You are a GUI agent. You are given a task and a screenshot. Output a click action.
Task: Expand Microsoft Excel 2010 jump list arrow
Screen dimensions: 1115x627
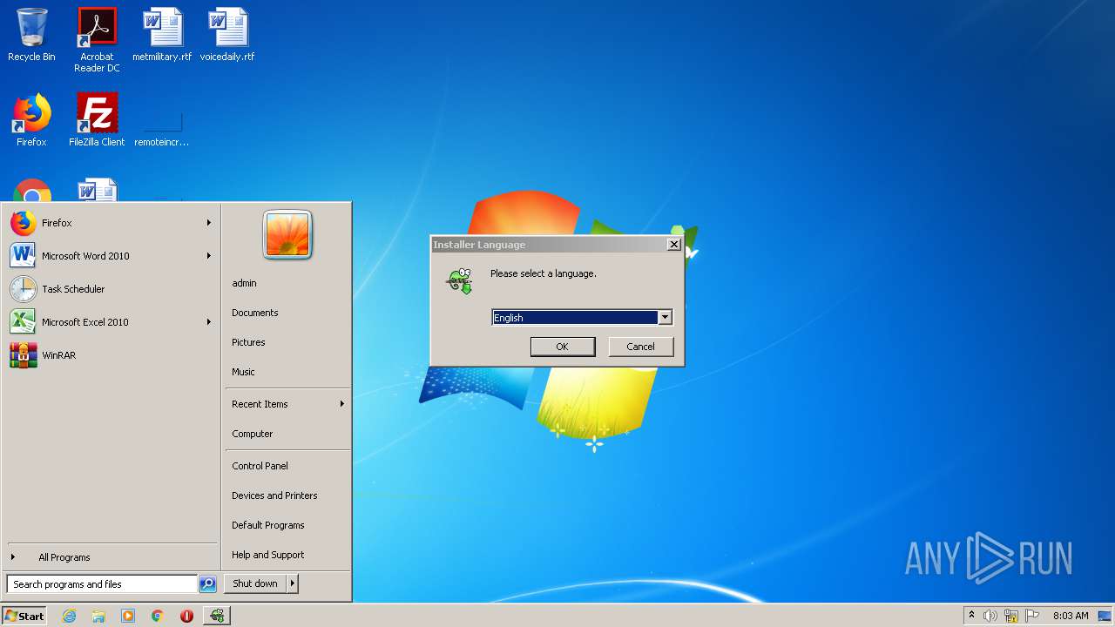(x=209, y=322)
